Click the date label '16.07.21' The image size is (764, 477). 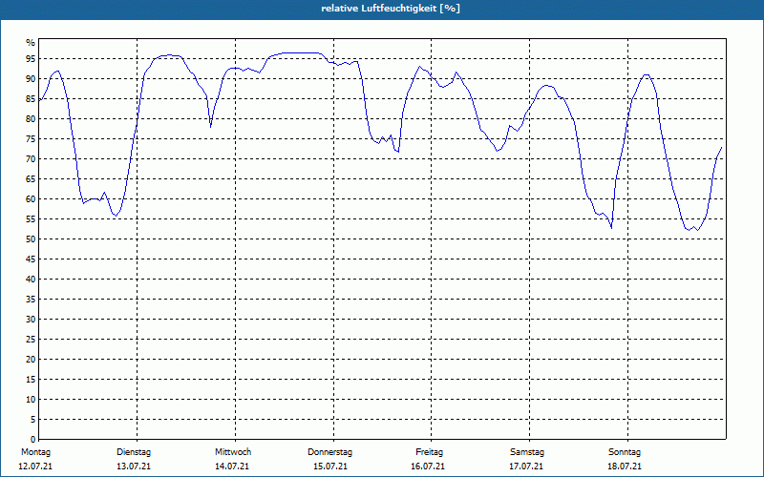pyautogui.click(x=428, y=467)
